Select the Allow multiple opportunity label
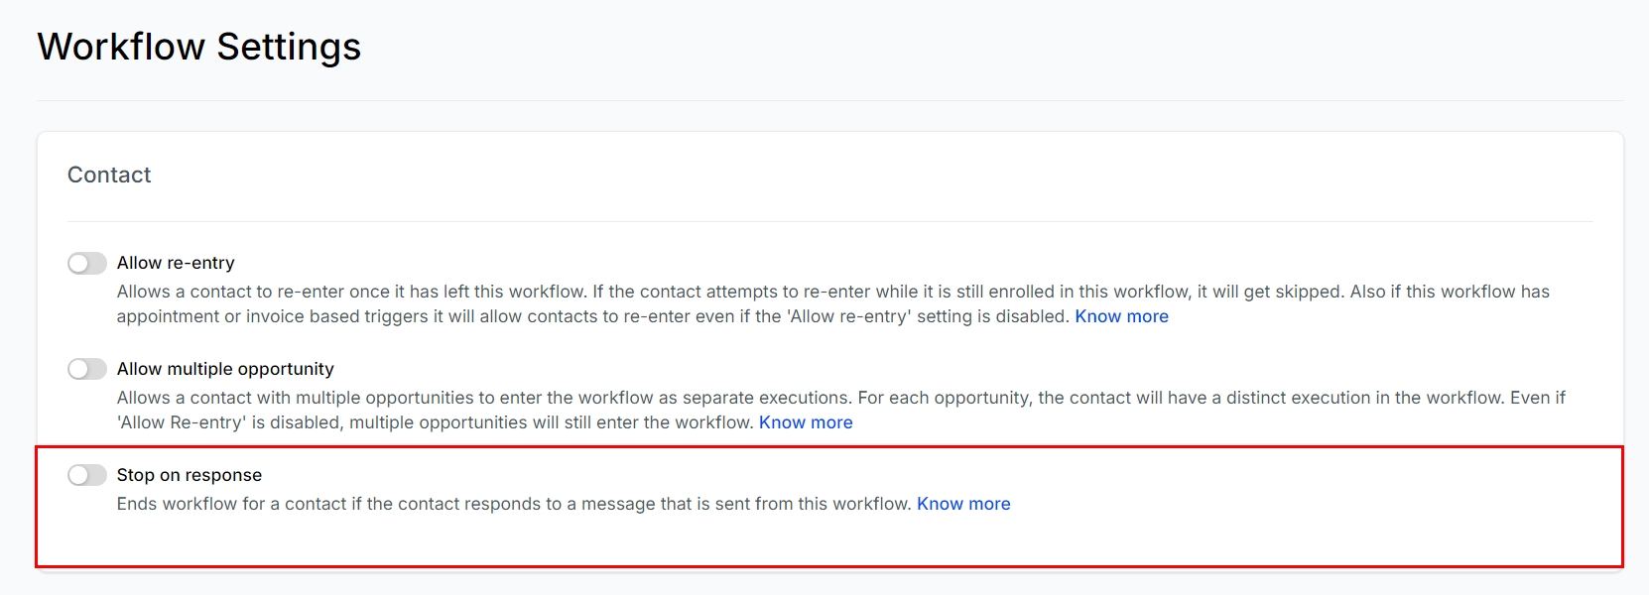The height and width of the screenshot is (595, 1649). pyautogui.click(x=225, y=369)
